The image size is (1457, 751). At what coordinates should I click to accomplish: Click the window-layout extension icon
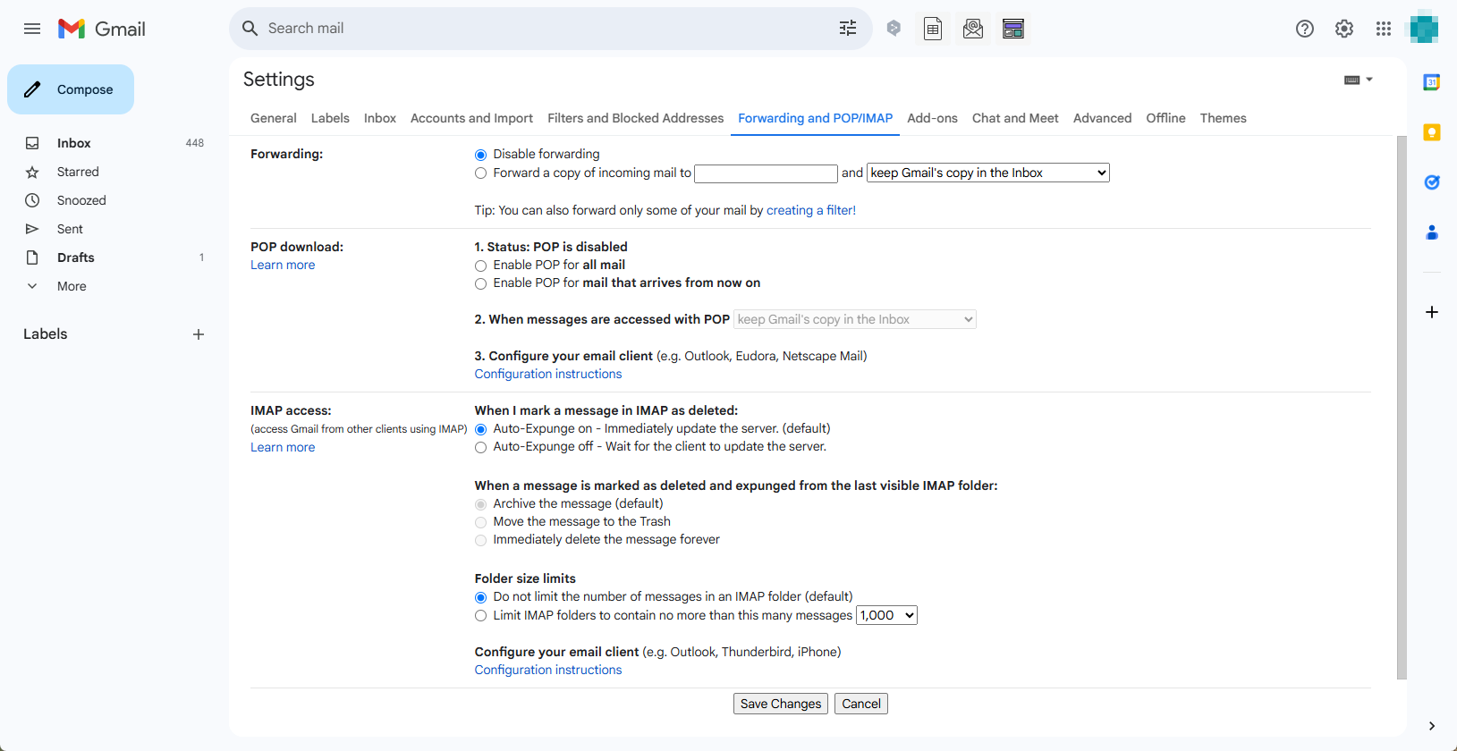pyautogui.click(x=1013, y=29)
